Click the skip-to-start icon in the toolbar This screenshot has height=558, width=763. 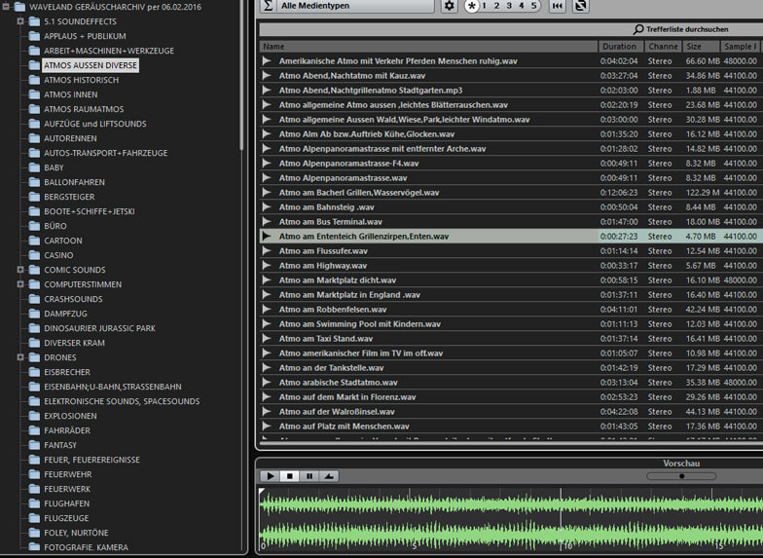pos(557,6)
